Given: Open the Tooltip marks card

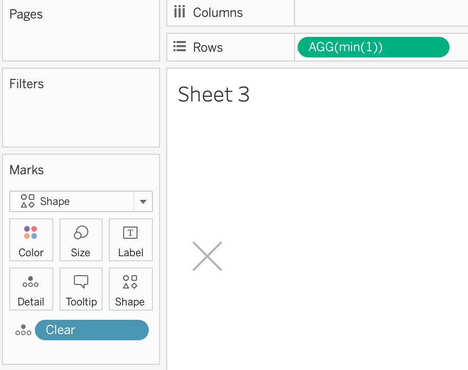Looking at the screenshot, I should [x=81, y=289].
